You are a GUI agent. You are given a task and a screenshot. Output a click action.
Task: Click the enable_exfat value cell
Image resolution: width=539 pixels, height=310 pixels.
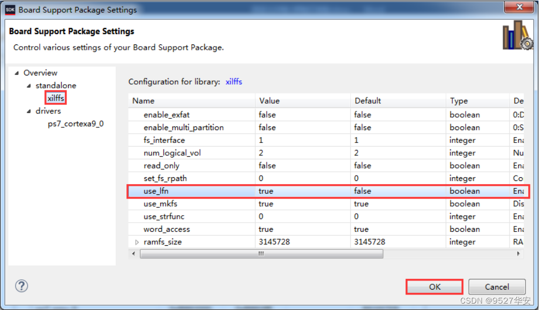point(303,115)
